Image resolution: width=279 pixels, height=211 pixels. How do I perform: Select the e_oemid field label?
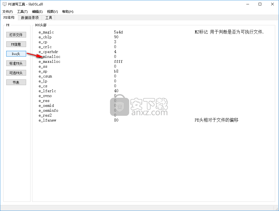pyautogui.click(x=46, y=105)
